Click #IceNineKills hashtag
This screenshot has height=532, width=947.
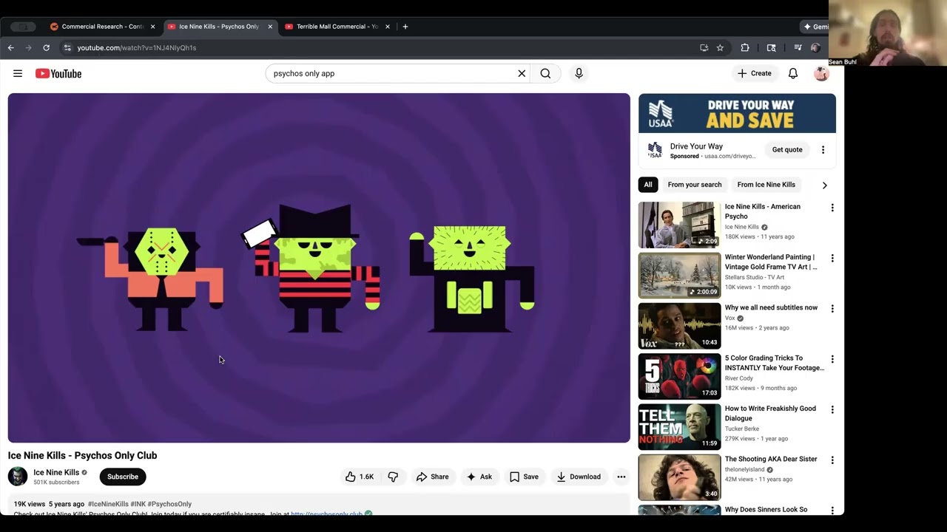click(x=108, y=504)
